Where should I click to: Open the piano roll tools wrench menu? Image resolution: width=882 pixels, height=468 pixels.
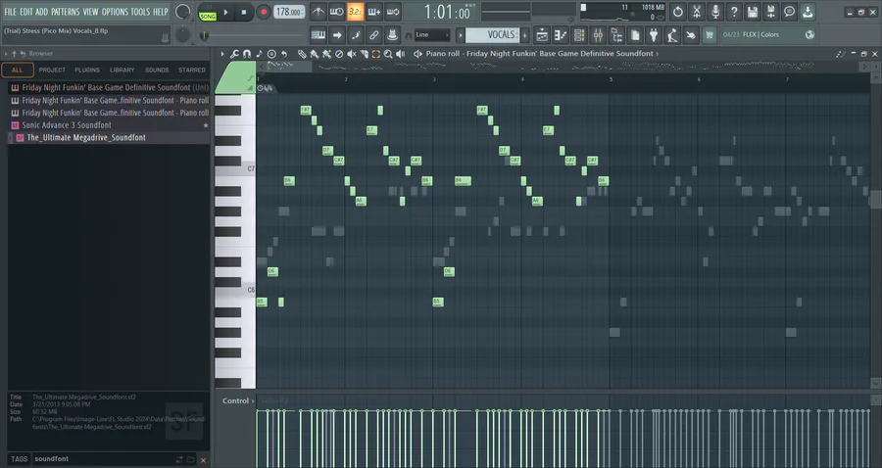pos(234,54)
